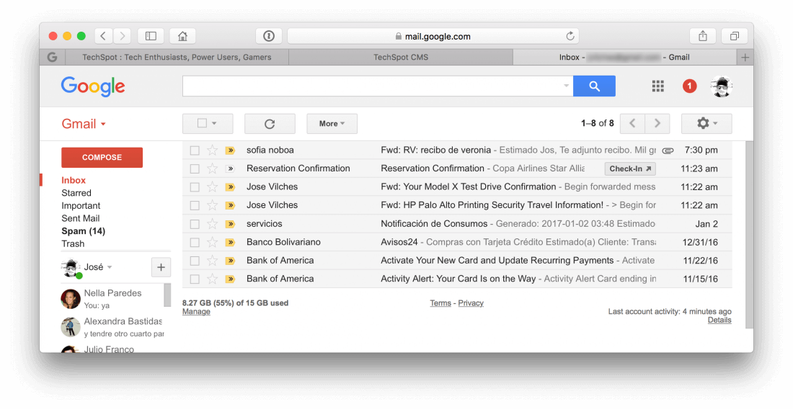Select the Banco Bolivariano email checkbox

tap(195, 243)
